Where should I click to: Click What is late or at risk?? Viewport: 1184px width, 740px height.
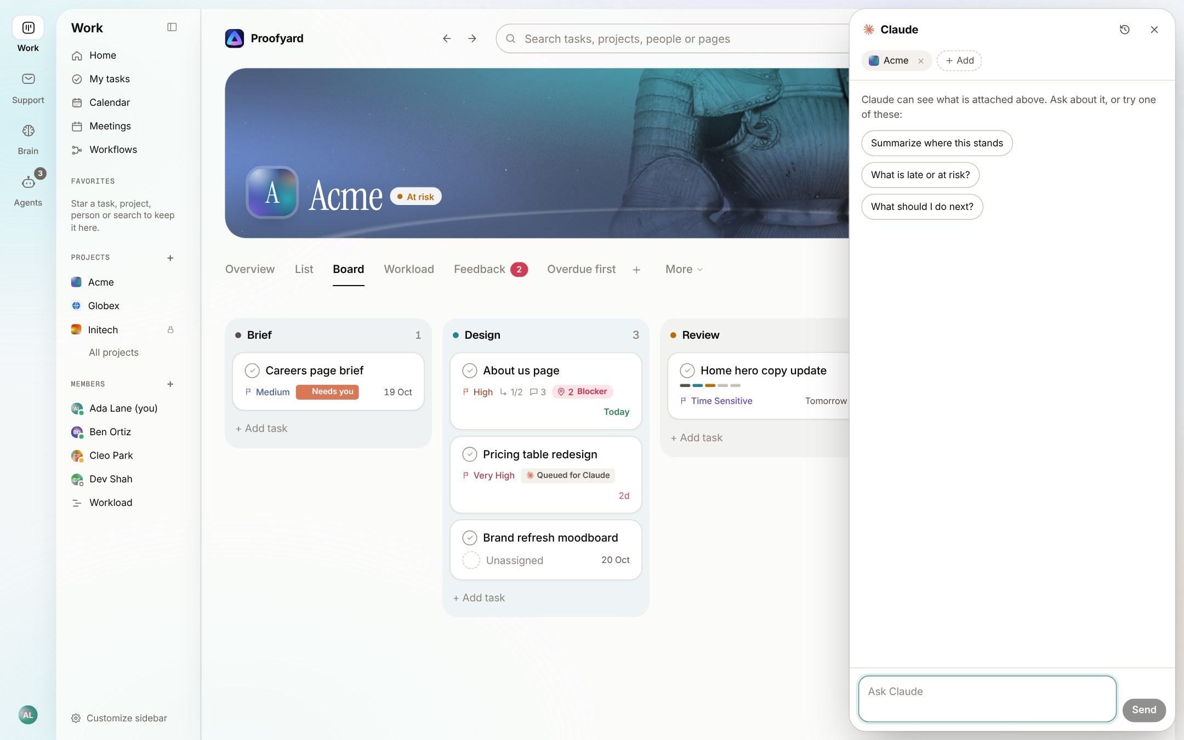coord(920,175)
